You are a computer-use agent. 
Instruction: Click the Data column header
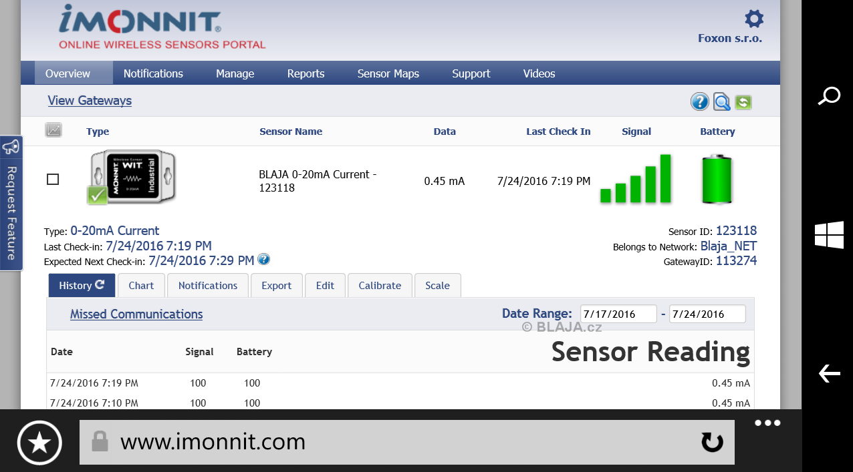point(445,132)
